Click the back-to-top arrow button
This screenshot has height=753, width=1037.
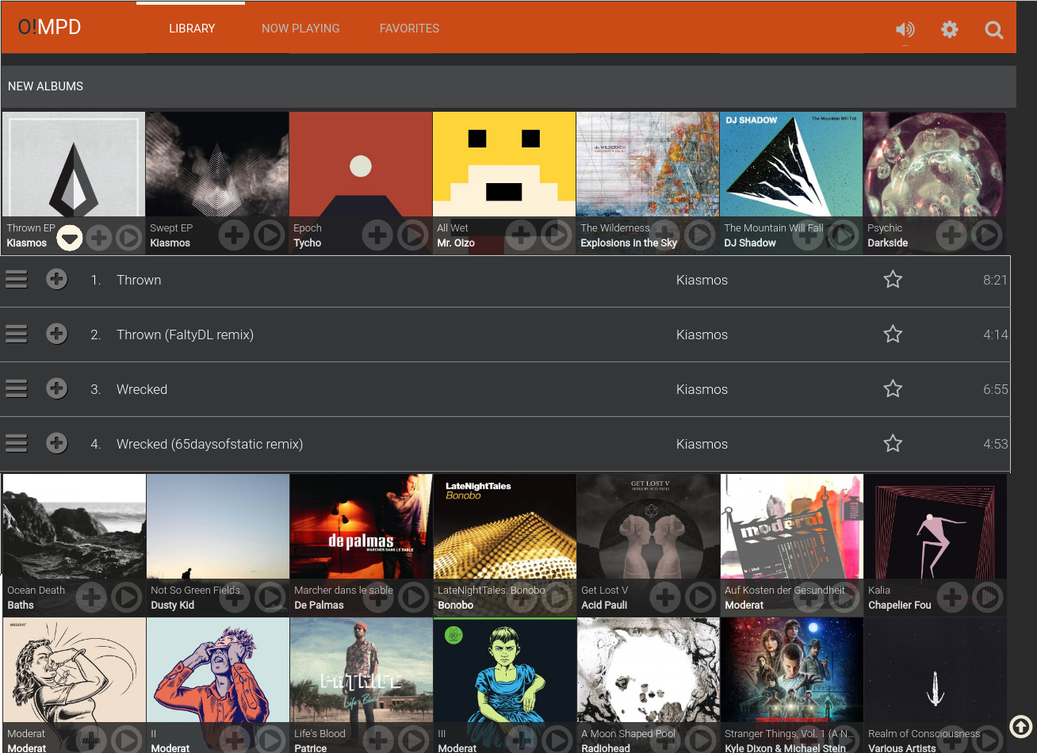point(1021,725)
